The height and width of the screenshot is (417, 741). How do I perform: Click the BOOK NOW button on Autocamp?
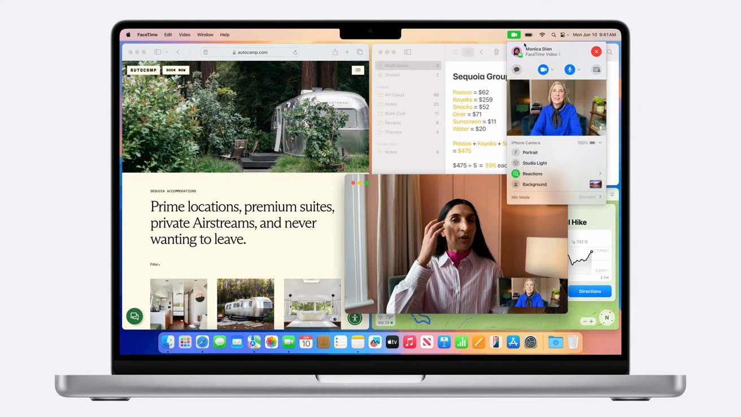click(x=176, y=70)
